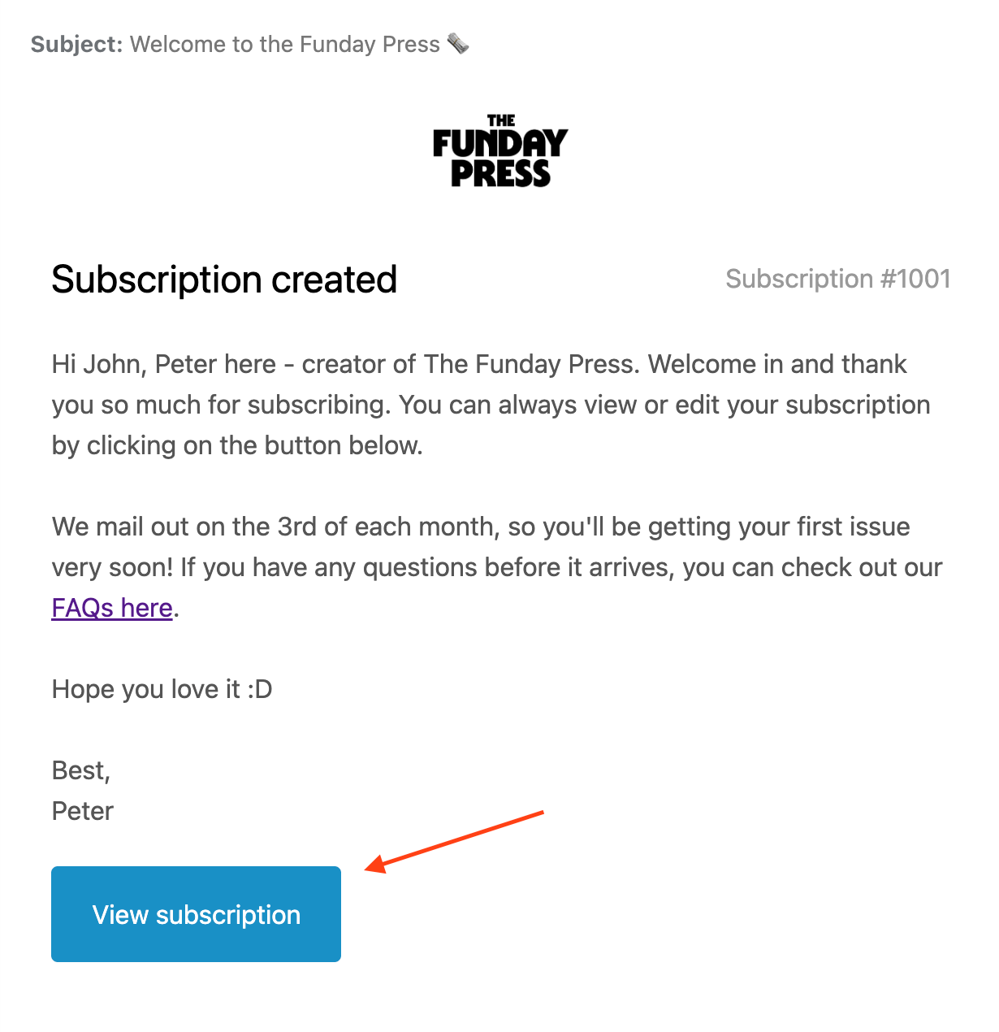Click the Welcome to the Funday Press subject text
This screenshot has height=1032, width=999.
[285, 45]
